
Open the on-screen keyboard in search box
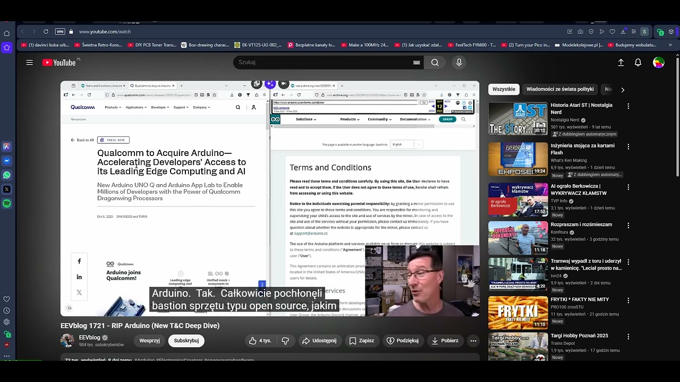(416, 63)
